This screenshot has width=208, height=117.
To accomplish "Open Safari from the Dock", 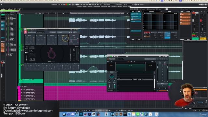I will point(129,114).
